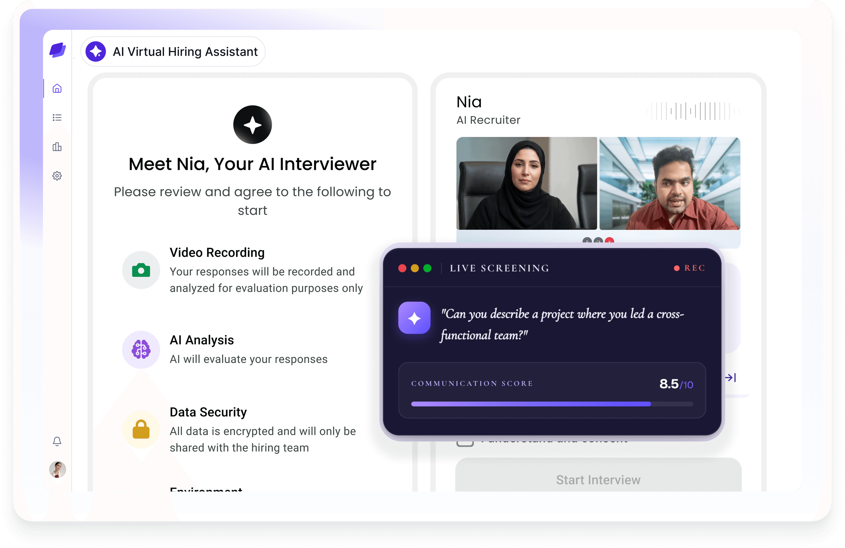
Task: Click the green camera Video Recording icon
Action: [141, 270]
